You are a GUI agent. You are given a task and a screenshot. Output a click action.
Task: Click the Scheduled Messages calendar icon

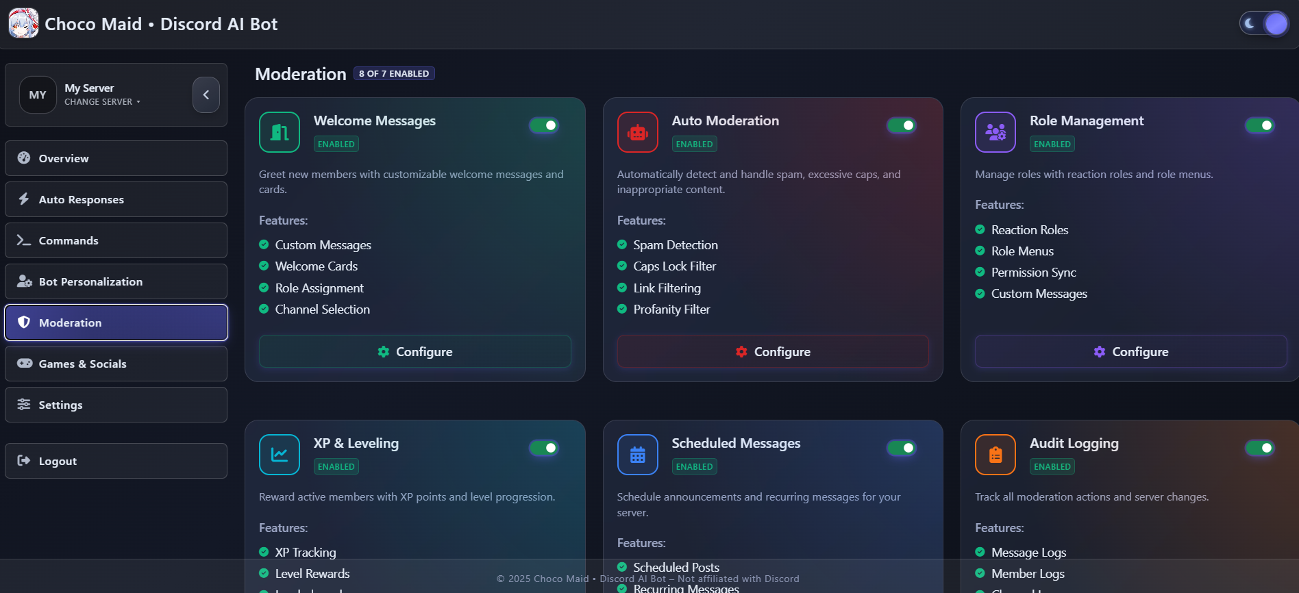pyautogui.click(x=638, y=455)
